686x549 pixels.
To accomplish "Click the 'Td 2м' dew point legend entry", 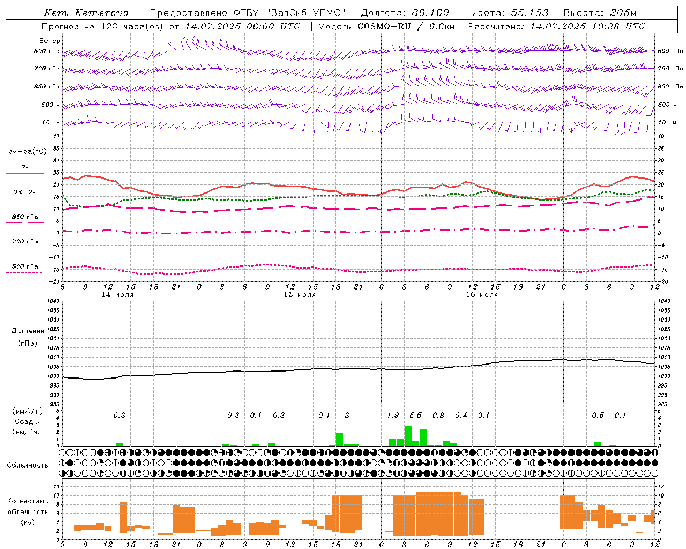I will pyautogui.click(x=25, y=192).
